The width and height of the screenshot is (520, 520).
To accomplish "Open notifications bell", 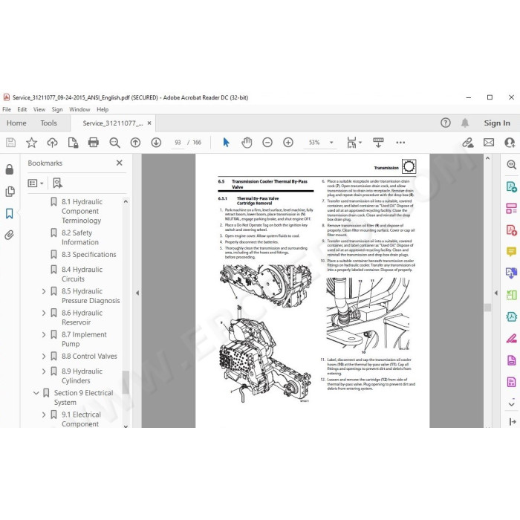I will (x=465, y=123).
